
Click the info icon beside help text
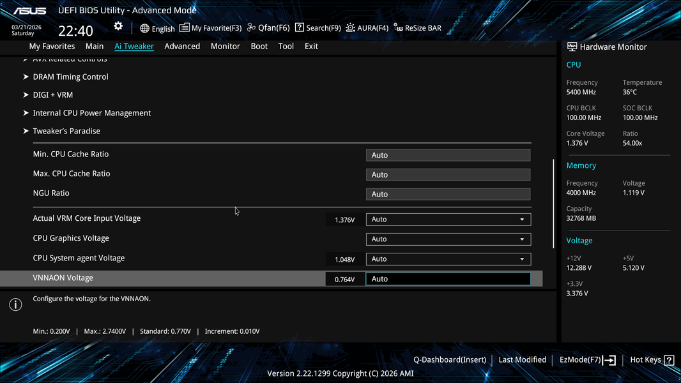(15, 304)
